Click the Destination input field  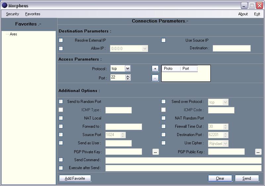[x=232, y=48]
